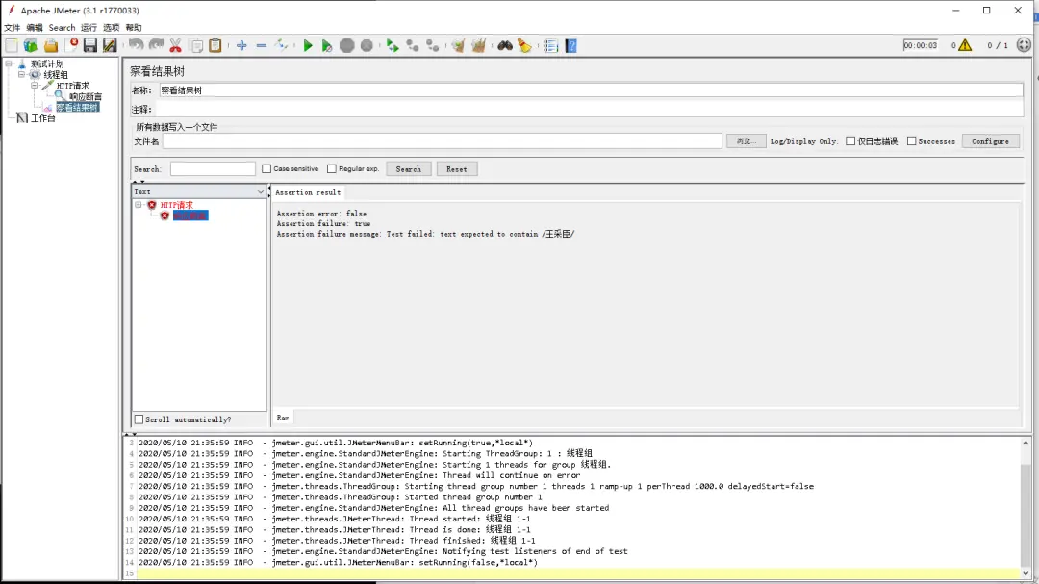The height and width of the screenshot is (584, 1039).
Task: Open the Function helper list icon
Action: (550, 46)
